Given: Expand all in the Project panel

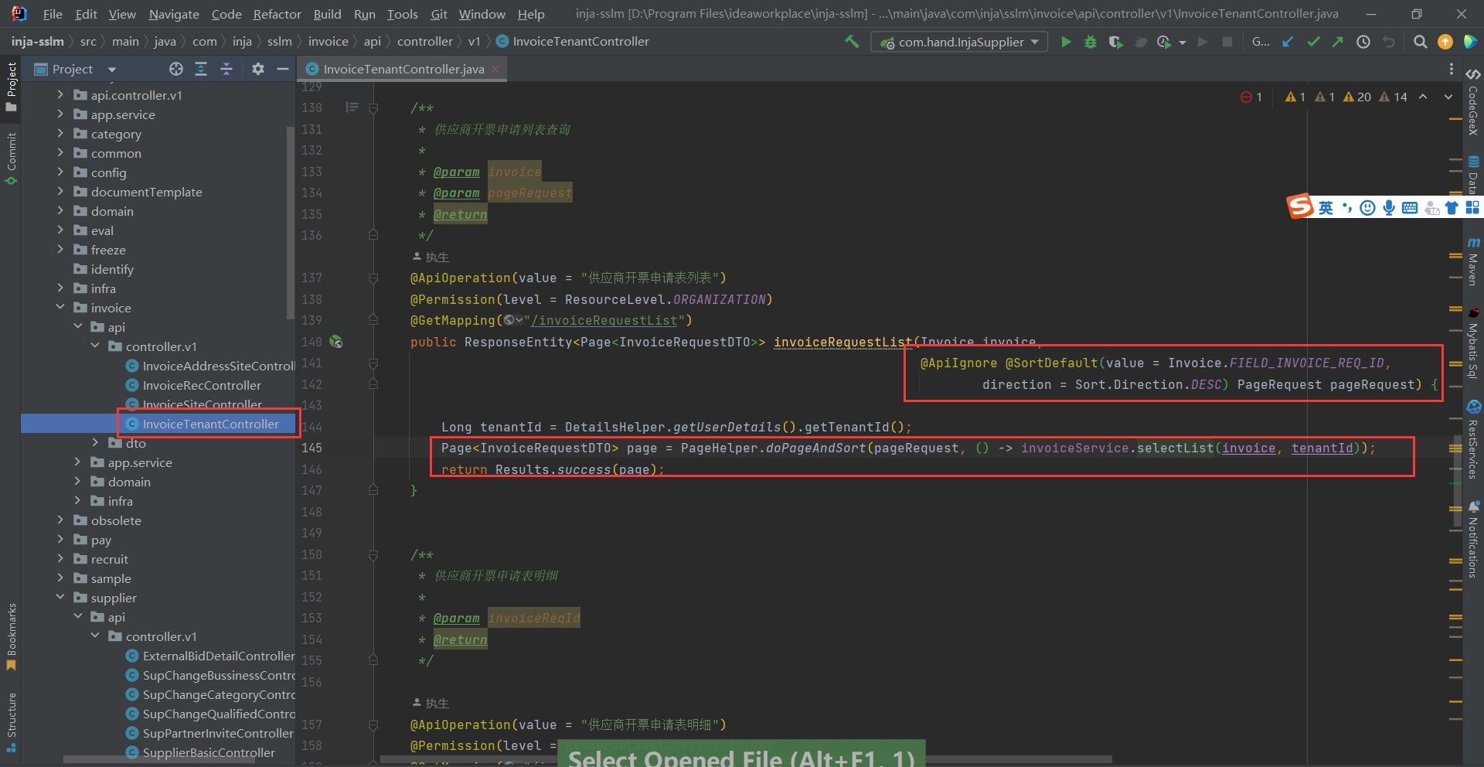Looking at the screenshot, I should [201, 69].
